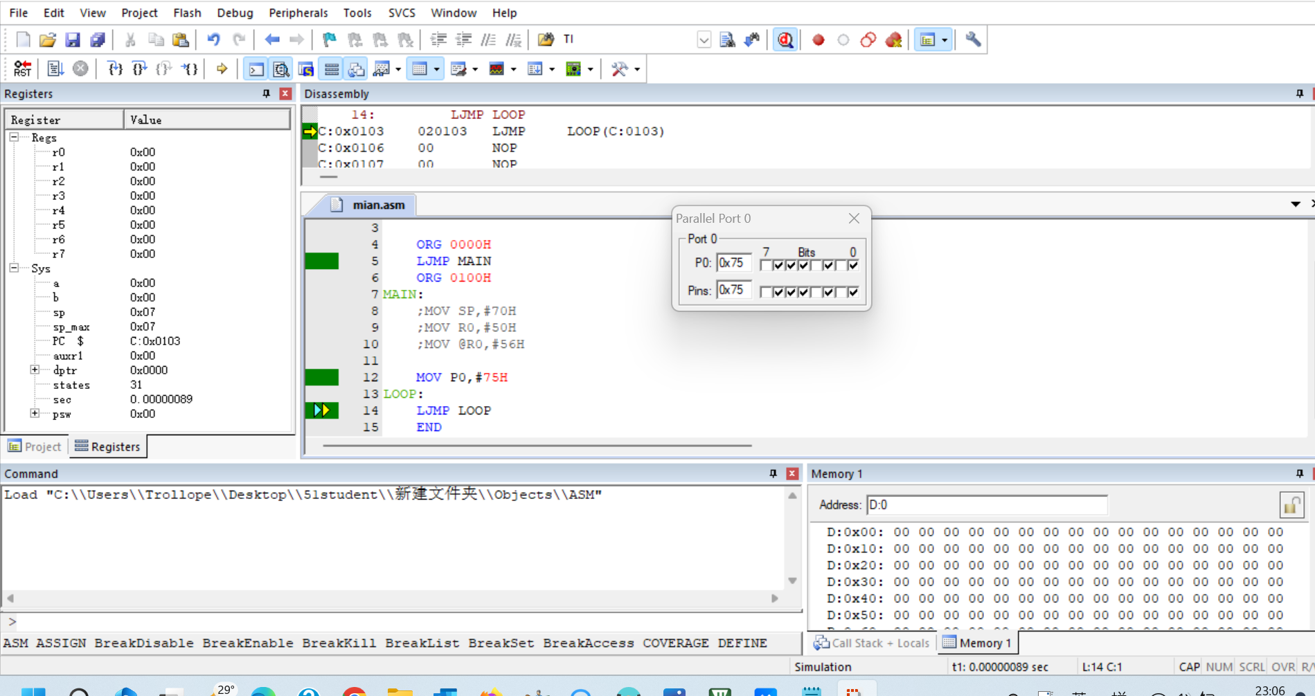Click the Start/Stop Debug Session icon
The height and width of the screenshot is (696, 1315).
[785, 39]
